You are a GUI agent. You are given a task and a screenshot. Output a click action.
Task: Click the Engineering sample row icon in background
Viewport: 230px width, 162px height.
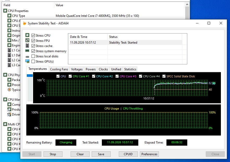pos(9,45)
